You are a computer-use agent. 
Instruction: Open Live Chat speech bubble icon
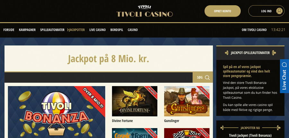pos(285,65)
